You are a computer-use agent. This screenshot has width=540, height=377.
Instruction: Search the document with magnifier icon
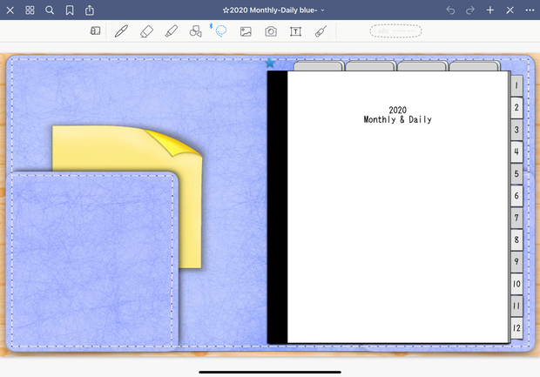pyautogui.click(x=50, y=10)
